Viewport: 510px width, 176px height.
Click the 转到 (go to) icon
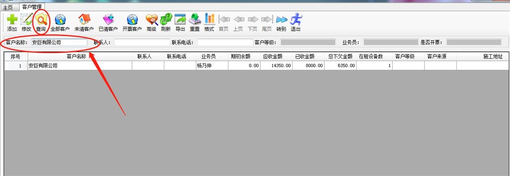pos(281,20)
